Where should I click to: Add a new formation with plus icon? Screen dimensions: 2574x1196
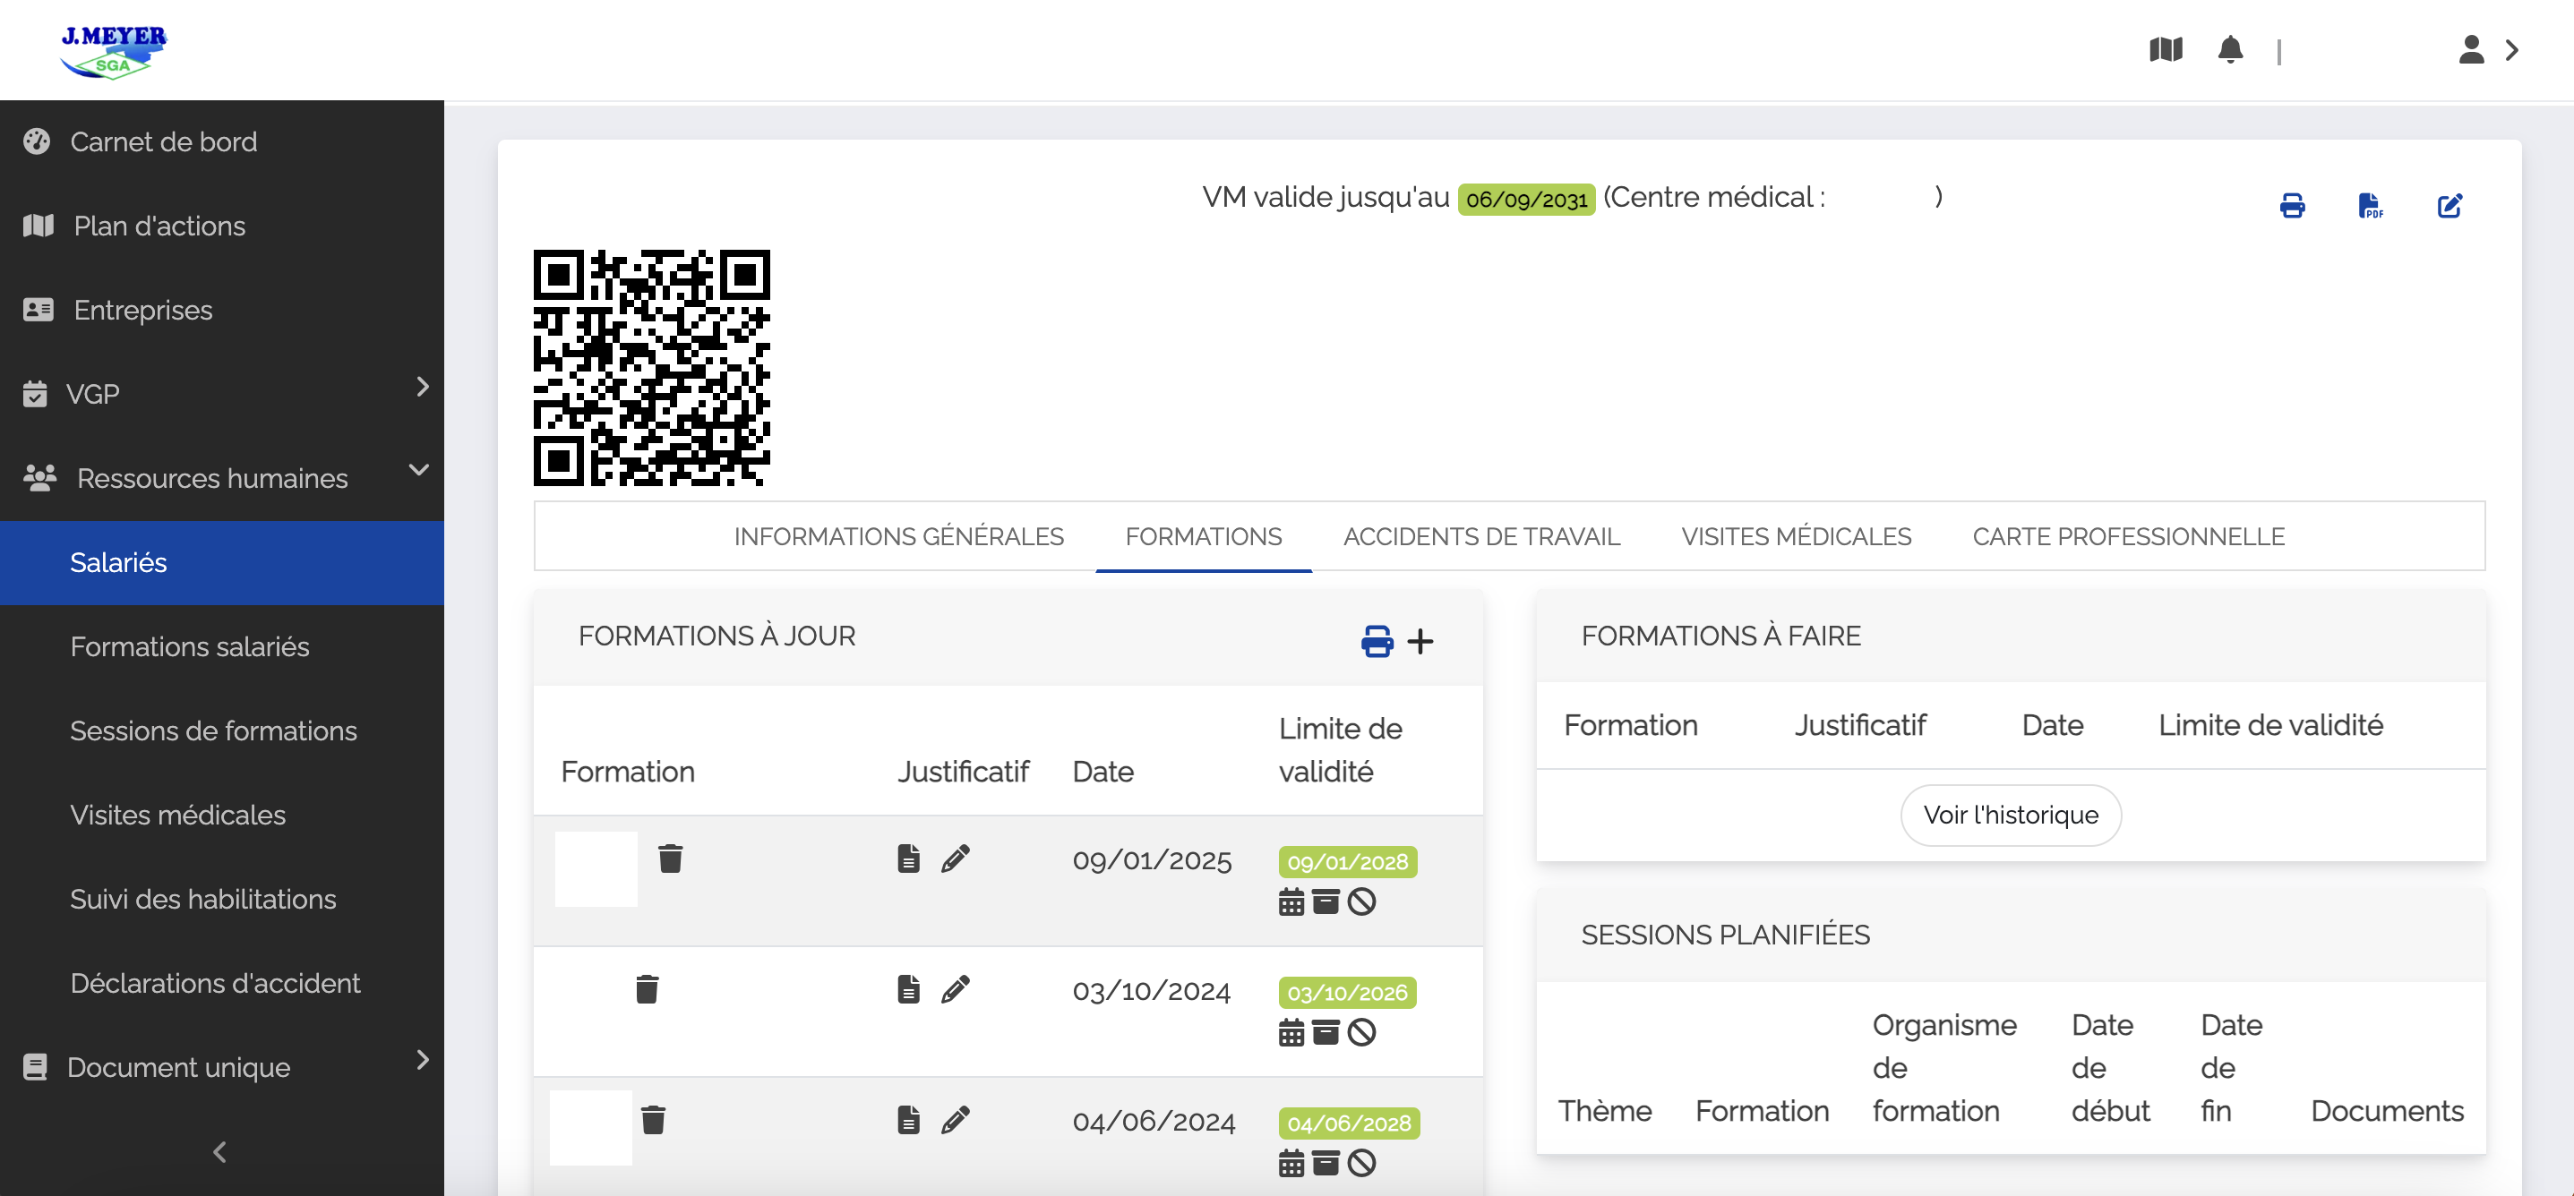(1420, 640)
